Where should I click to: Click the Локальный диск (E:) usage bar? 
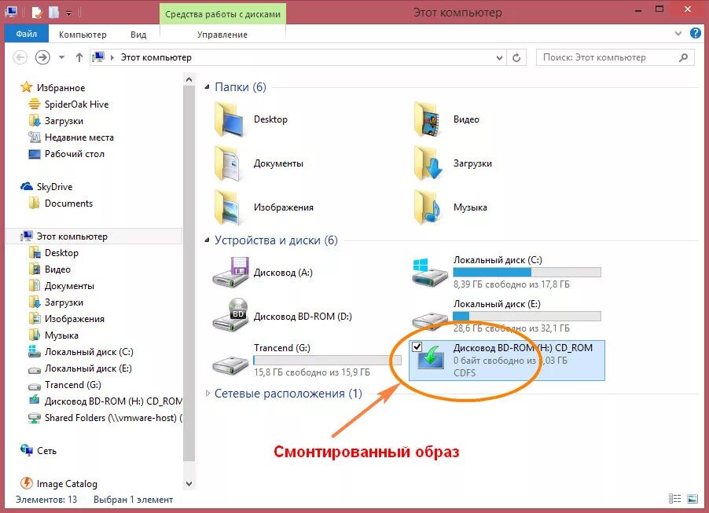pyautogui.click(x=527, y=316)
